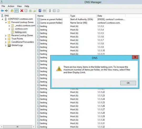The image size is (142, 129).
Task: Click the record icon for Name Server row
Action: pyautogui.click(x=39, y=23)
